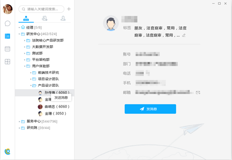Click 金珊 (3050) avatar image
The image size is (232, 160).
pos(40,114)
